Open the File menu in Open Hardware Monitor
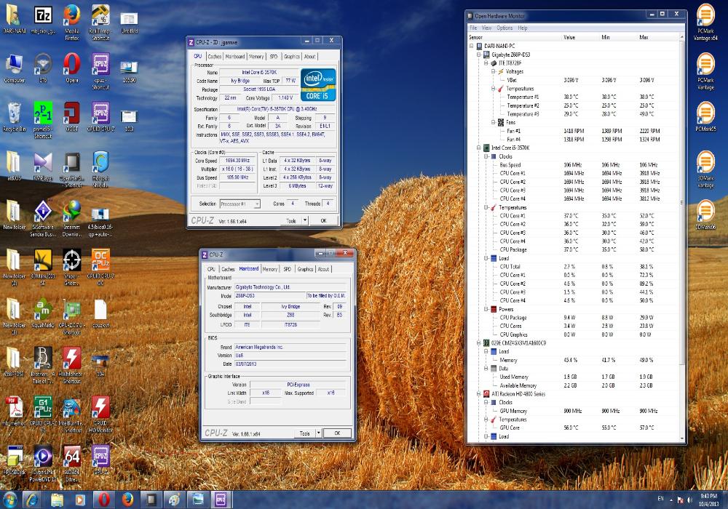 click(x=473, y=28)
